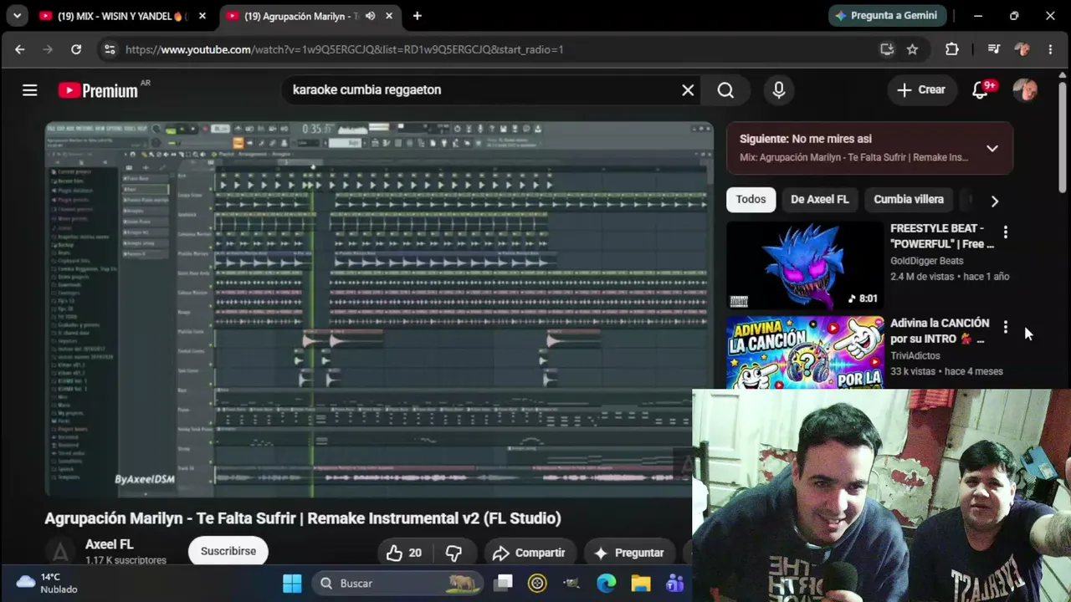Run the search with the magnifier button
This screenshot has width=1071, height=602.
click(x=725, y=90)
